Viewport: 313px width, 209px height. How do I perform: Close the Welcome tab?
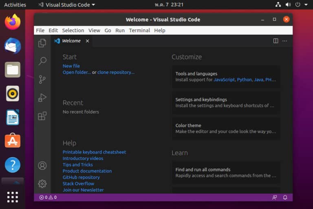[x=88, y=41]
